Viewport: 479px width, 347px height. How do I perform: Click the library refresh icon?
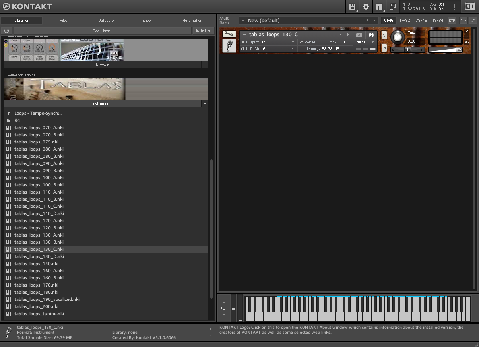(x=6, y=31)
